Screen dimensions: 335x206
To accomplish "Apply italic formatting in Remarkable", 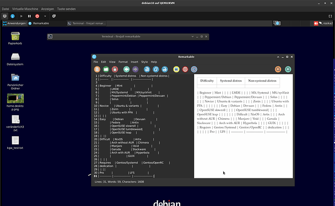I will (x=156, y=69).
